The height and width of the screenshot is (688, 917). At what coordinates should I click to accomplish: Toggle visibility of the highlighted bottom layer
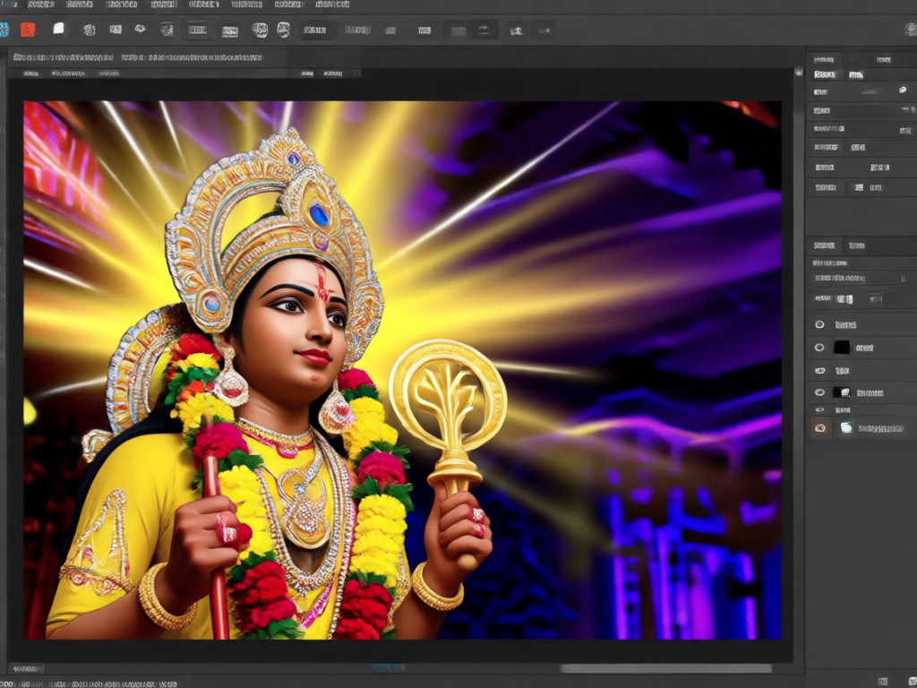pyautogui.click(x=820, y=428)
